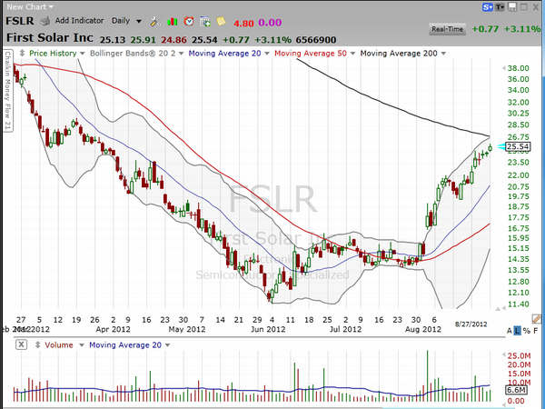
Task: Click the Daily timeframe label
Action: click(x=121, y=21)
